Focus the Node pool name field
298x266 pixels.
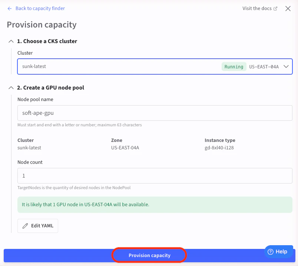155,113
